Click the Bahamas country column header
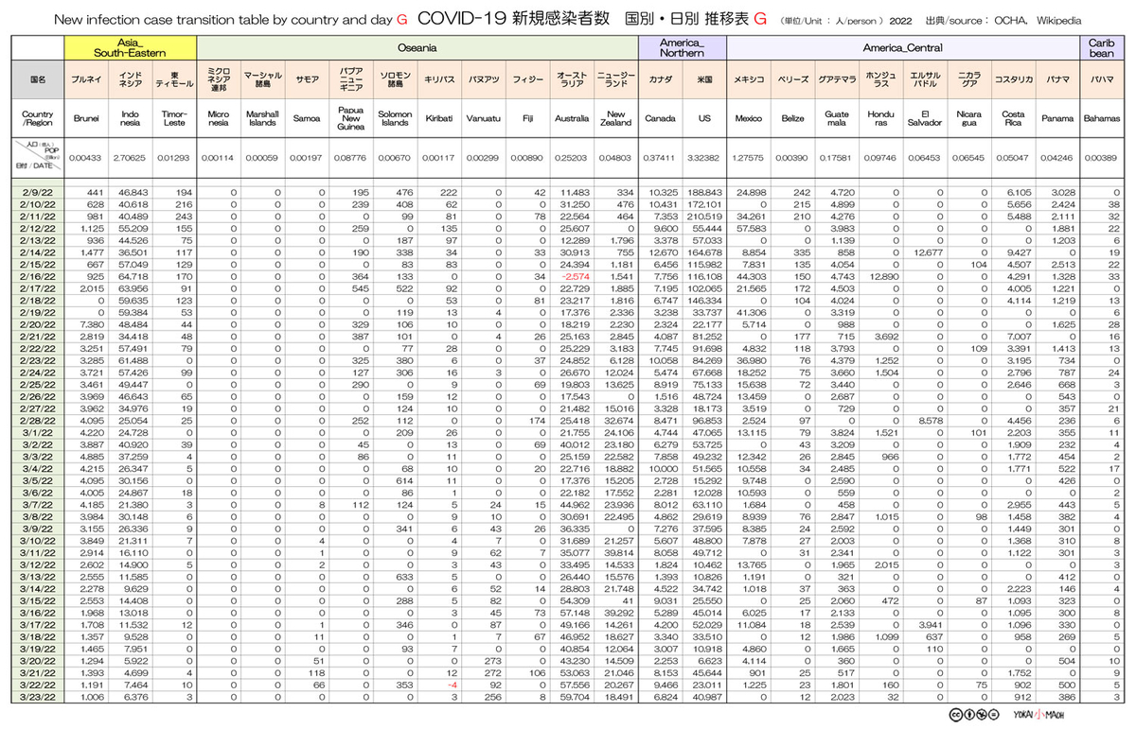Viewport: 1136px width, 729px height. pyautogui.click(x=1101, y=118)
